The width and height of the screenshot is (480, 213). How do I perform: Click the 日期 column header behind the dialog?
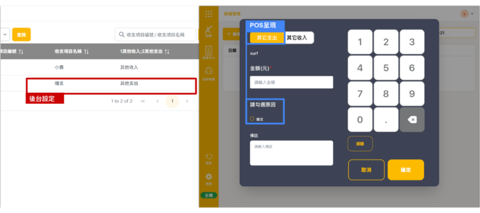pos(232,51)
